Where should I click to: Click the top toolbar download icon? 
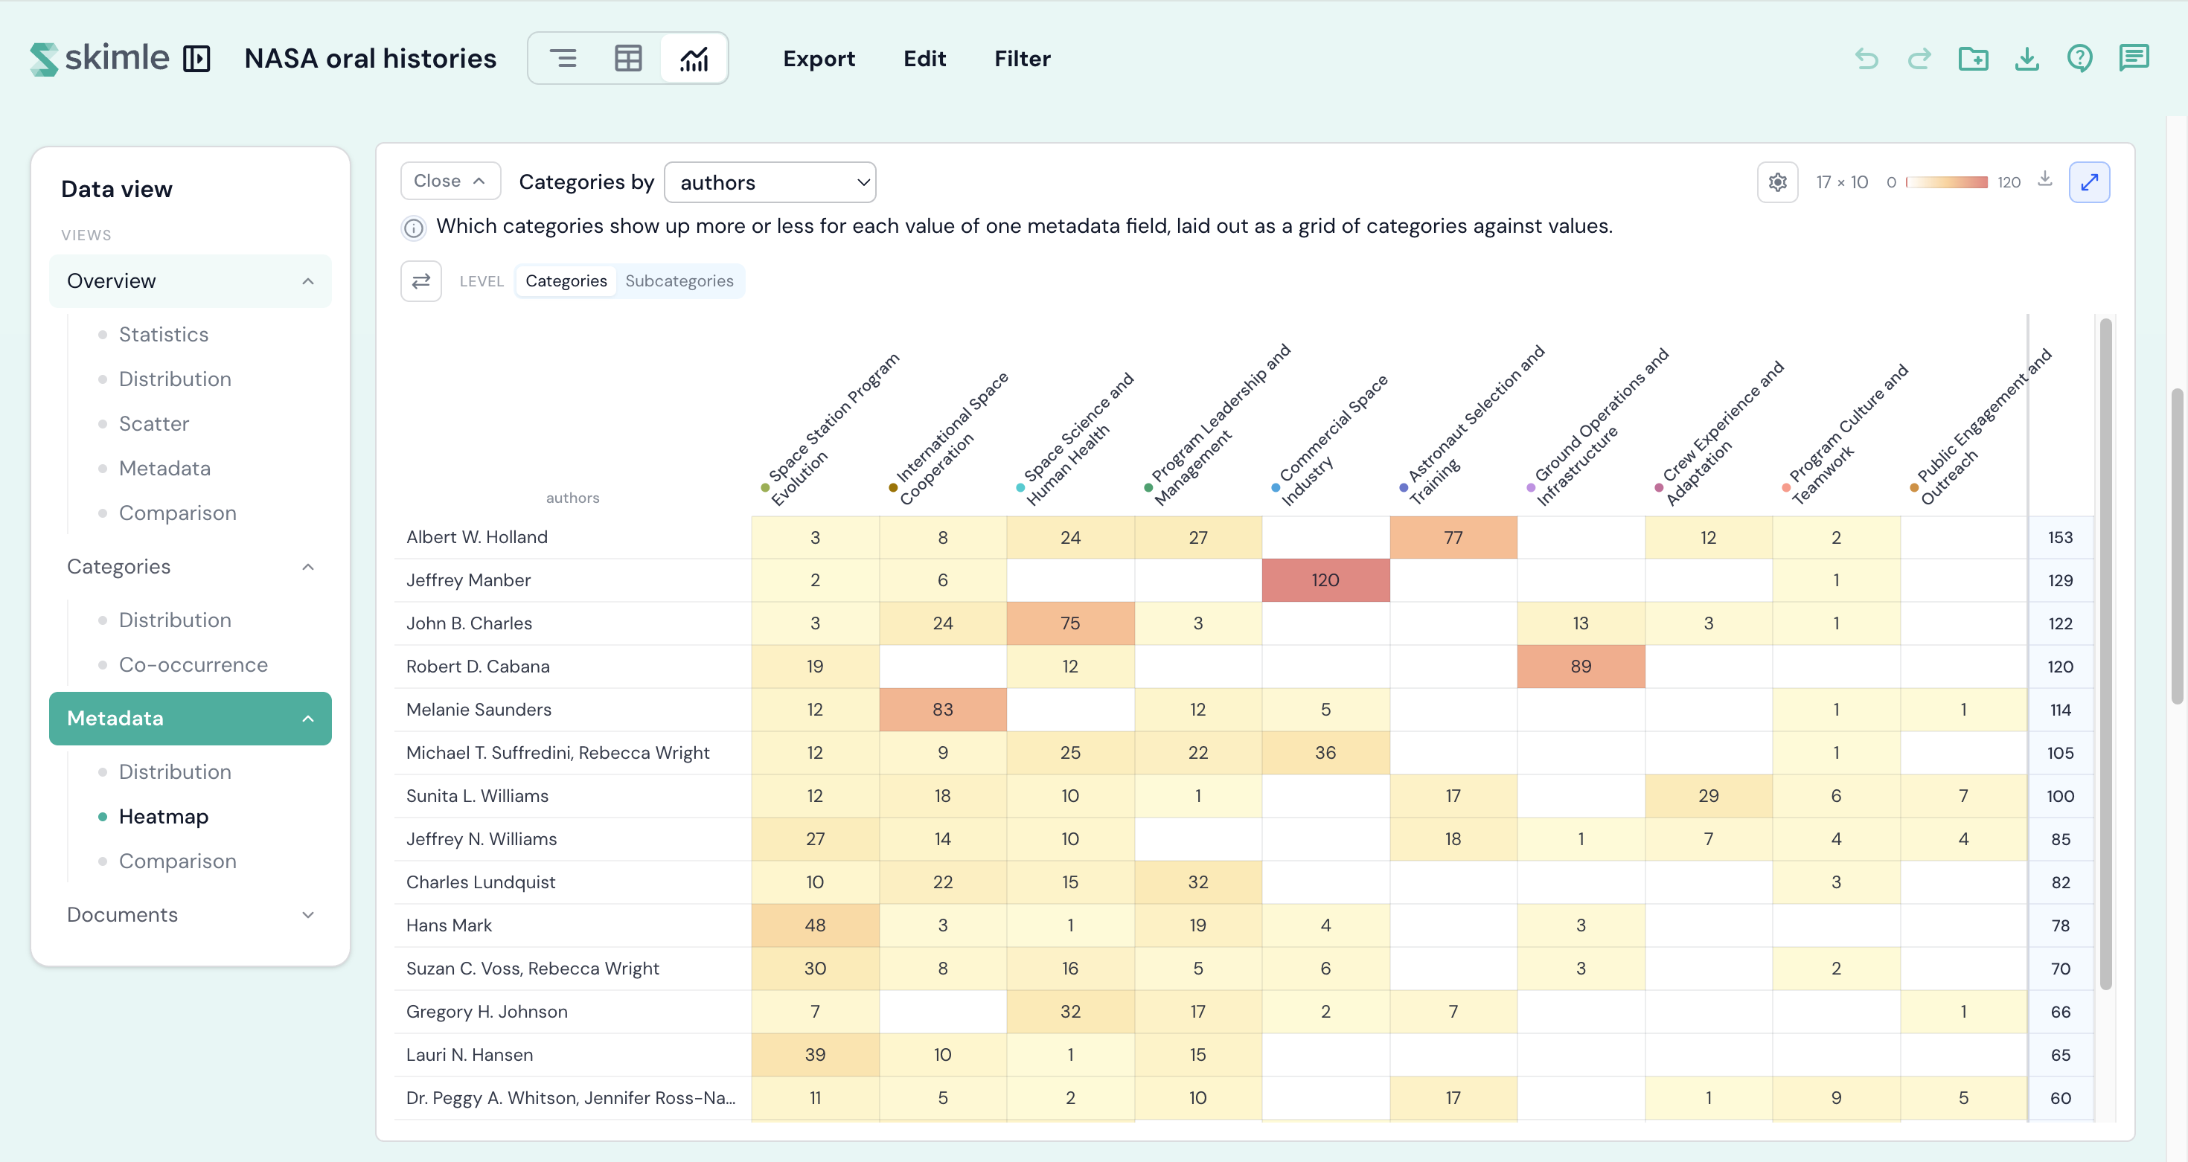point(2027,59)
